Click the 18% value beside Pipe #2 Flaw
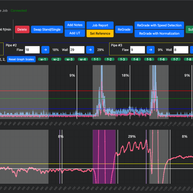The width and height of the screenshot is (193, 193). (x=55, y=50)
